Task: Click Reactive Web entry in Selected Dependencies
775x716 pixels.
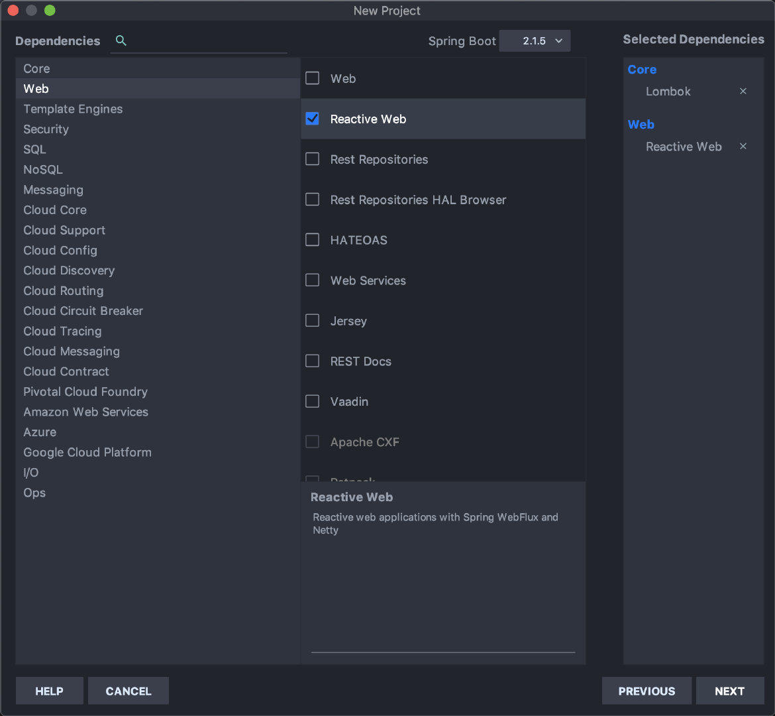Action: (684, 147)
